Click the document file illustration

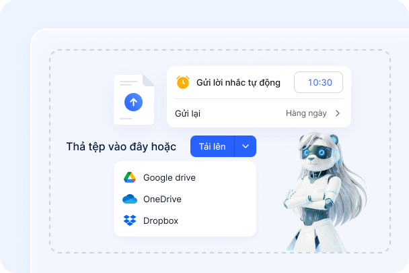click(x=134, y=100)
